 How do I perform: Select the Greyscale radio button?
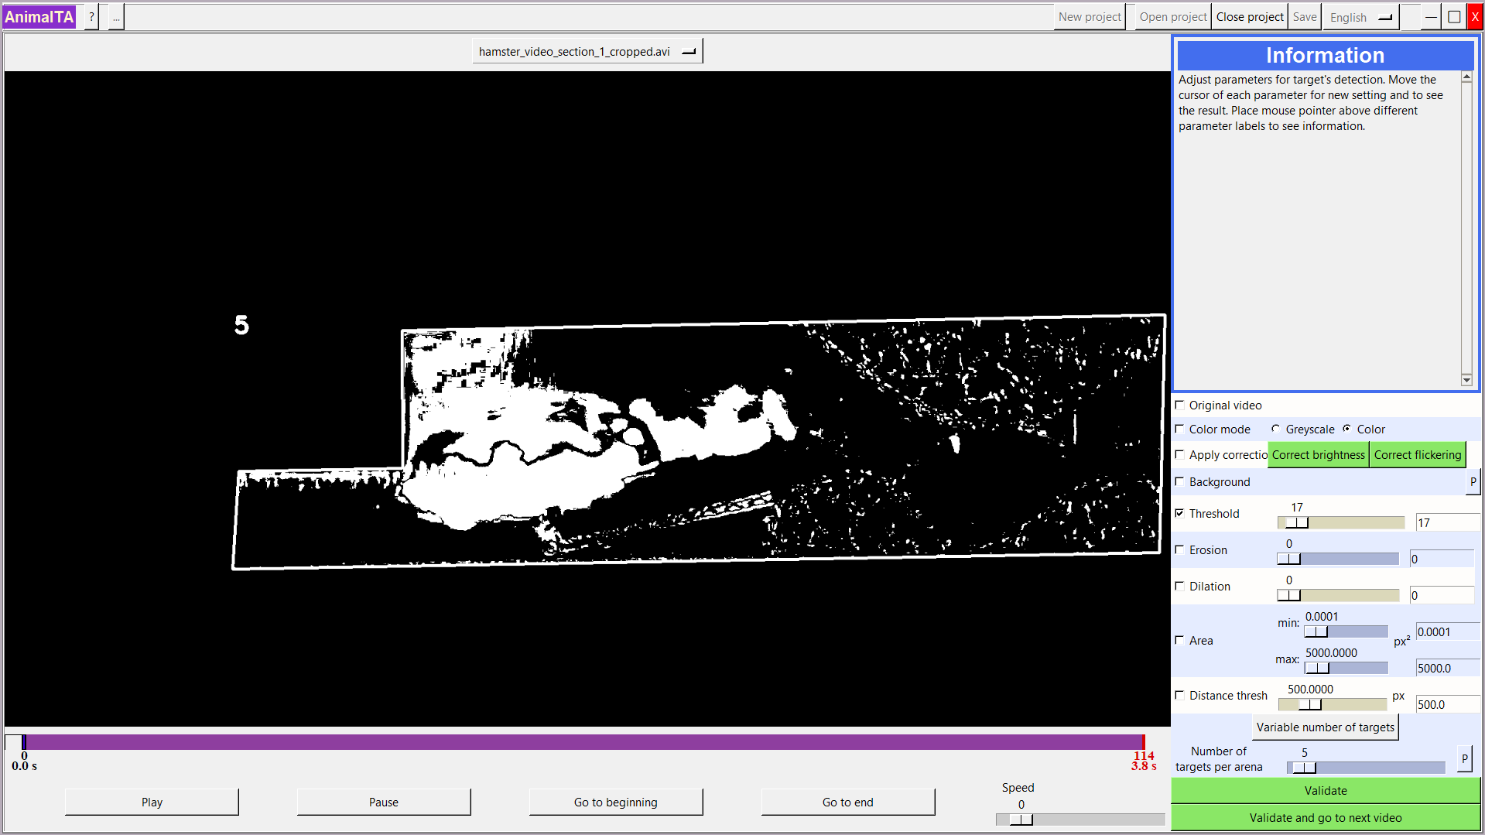(1275, 429)
